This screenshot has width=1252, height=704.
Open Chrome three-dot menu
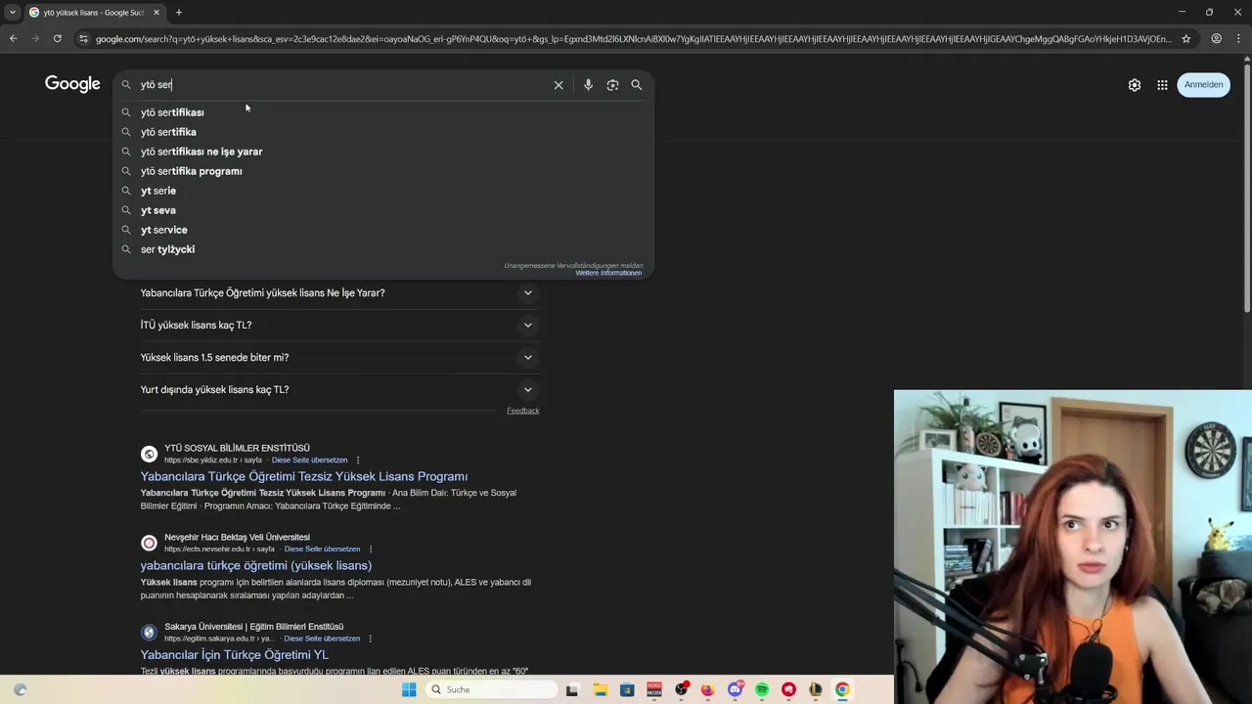[1239, 38]
